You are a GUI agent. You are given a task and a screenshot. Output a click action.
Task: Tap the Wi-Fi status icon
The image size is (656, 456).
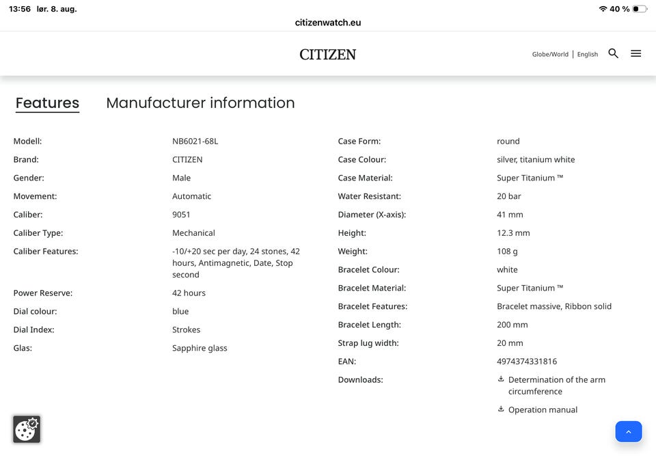click(603, 9)
